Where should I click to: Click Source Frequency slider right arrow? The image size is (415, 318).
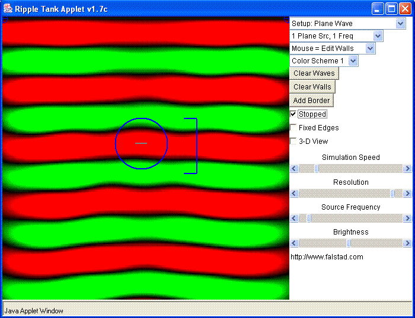click(x=407, y=219)
